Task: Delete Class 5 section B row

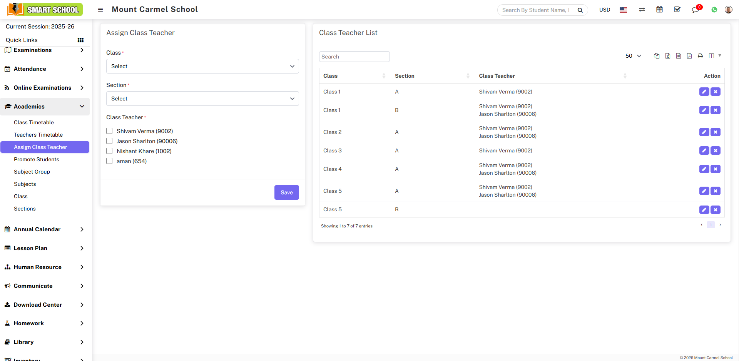Action: pyautogui.click(x=716, y=210)
